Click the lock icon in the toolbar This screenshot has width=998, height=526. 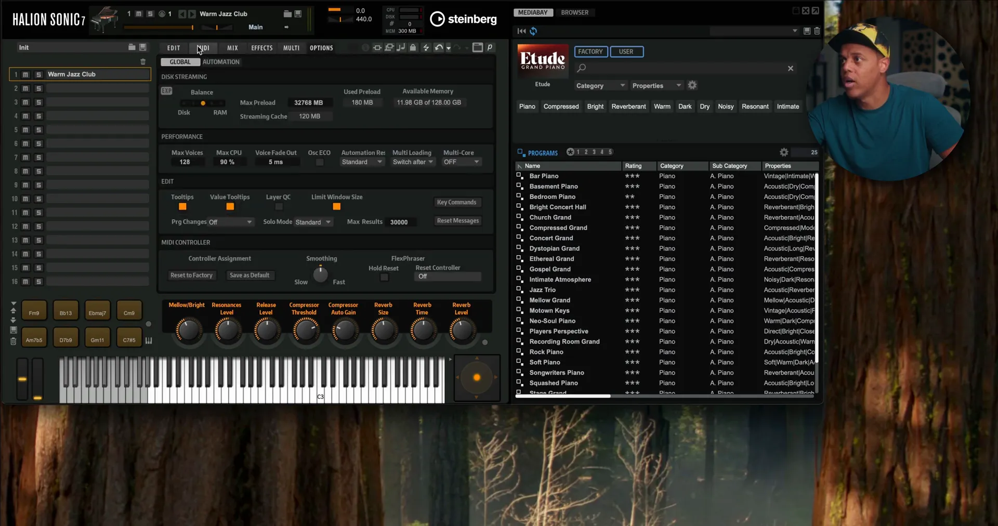tap(413, 48)
